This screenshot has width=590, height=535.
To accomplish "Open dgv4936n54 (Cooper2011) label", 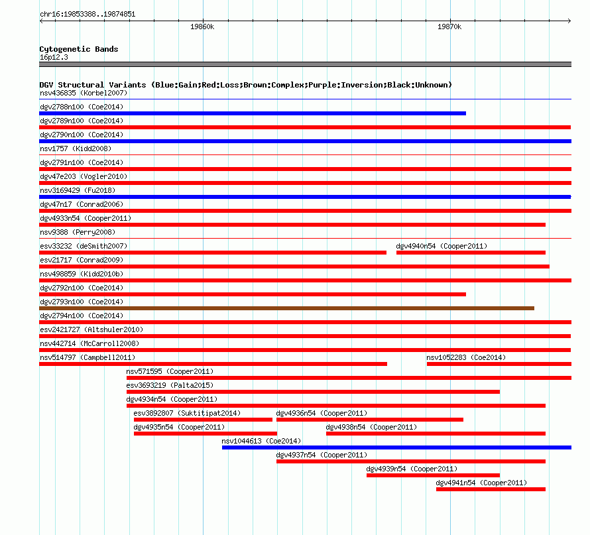I will [322, 413].
